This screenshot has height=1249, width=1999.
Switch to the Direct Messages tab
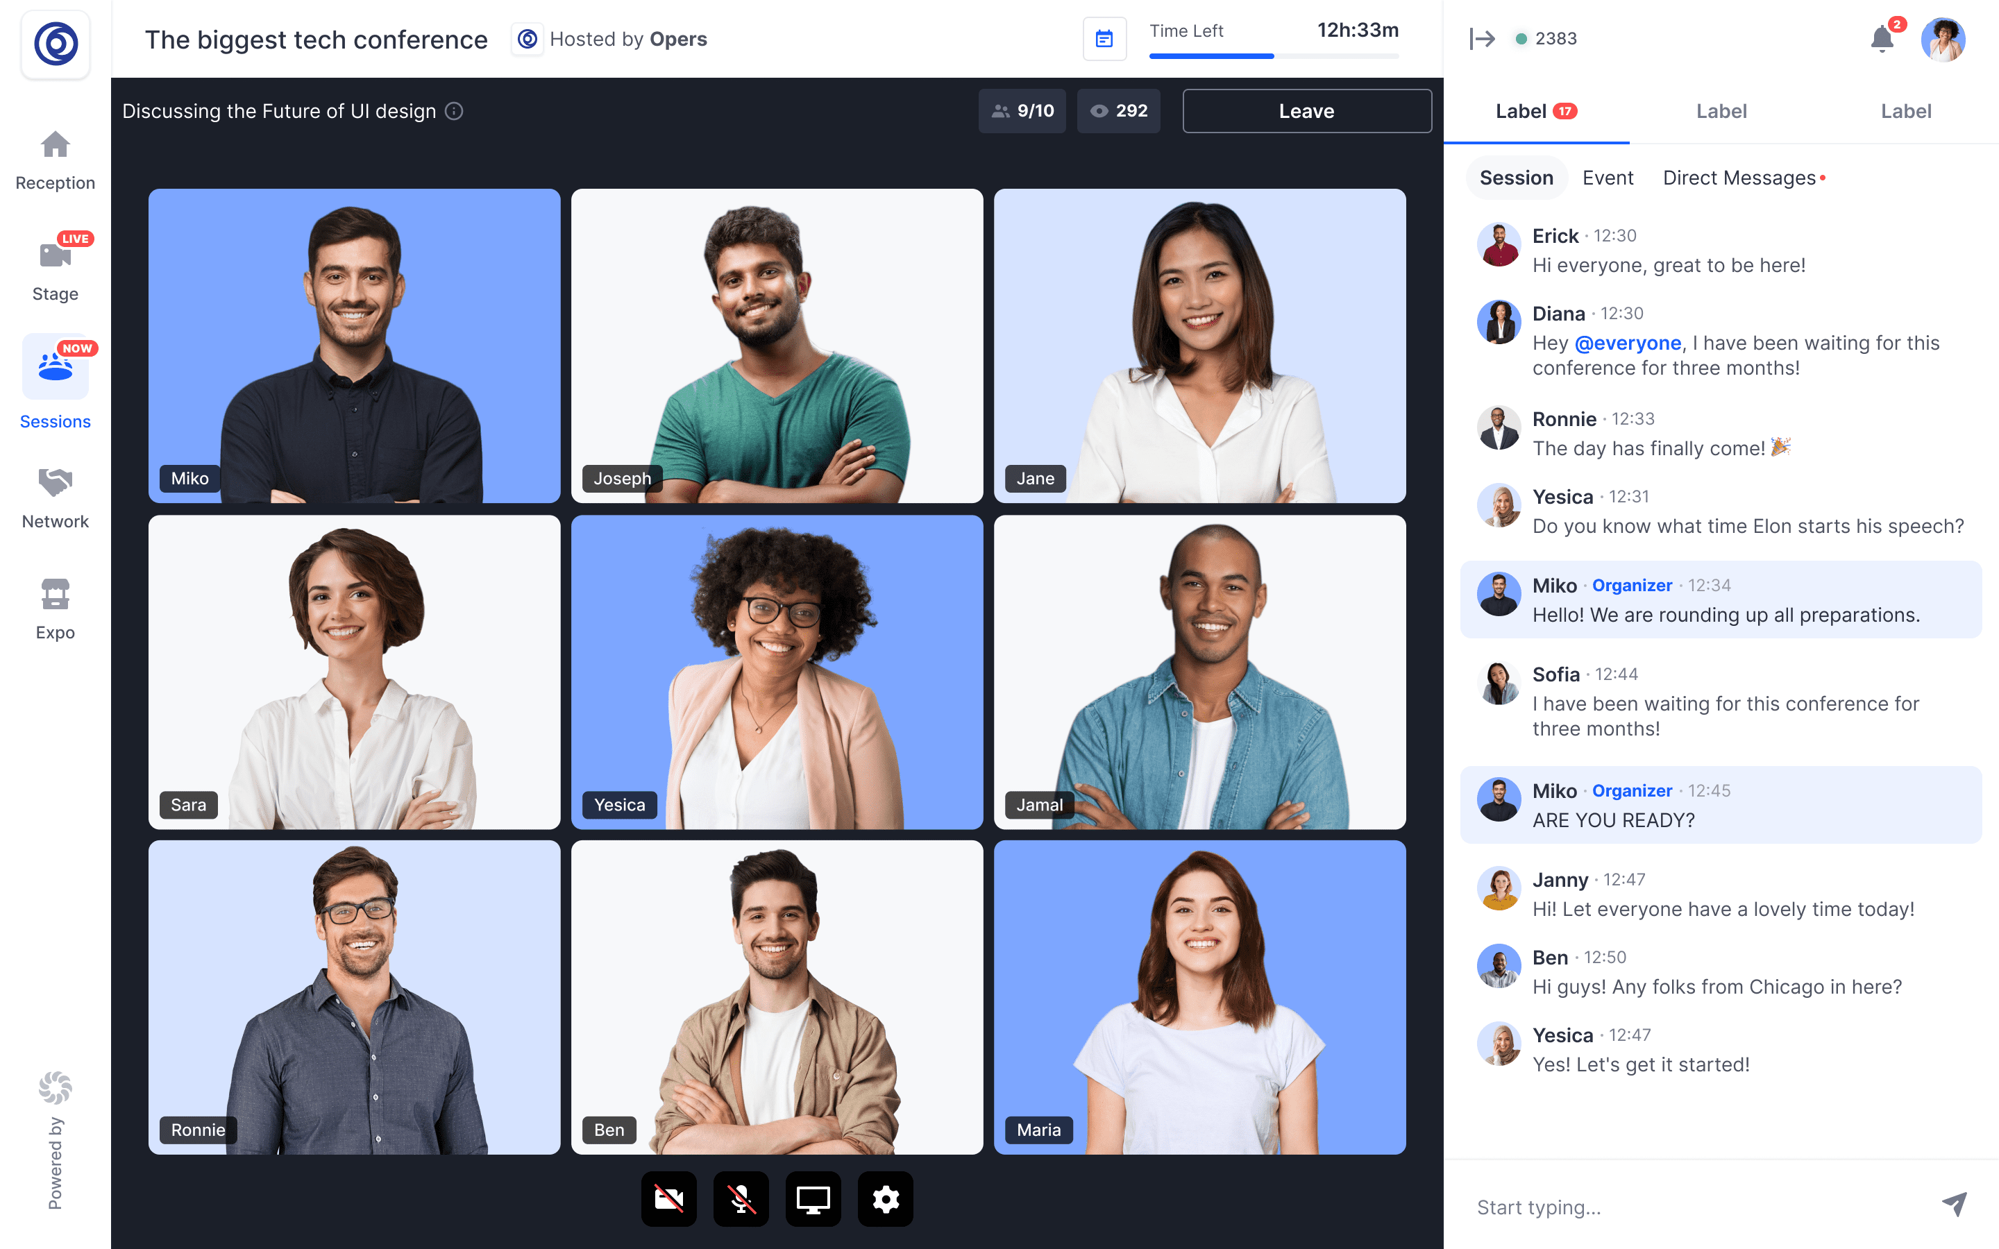click(x=1739, y=178)
